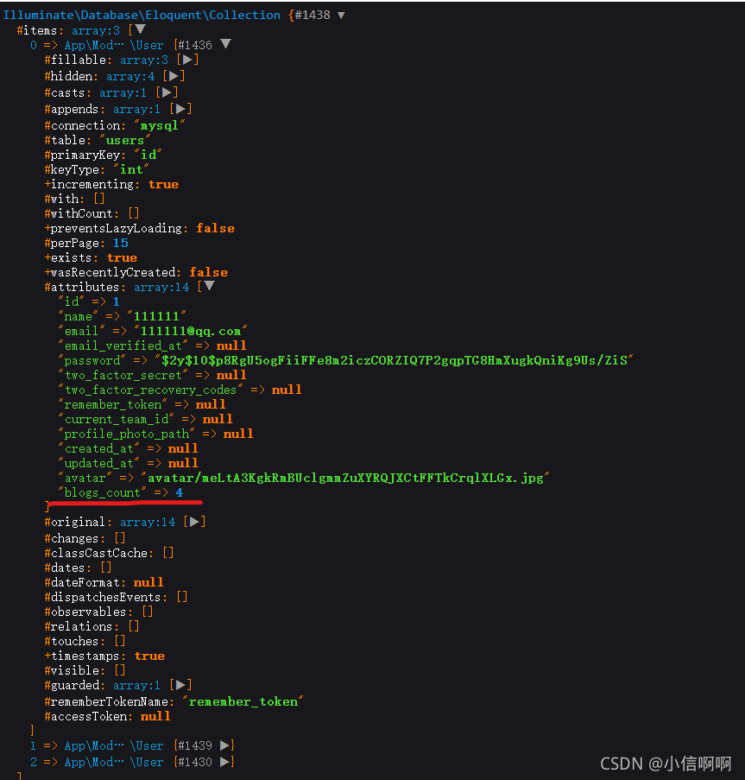Click the "remember_token" attribute null value

[211, 404]
